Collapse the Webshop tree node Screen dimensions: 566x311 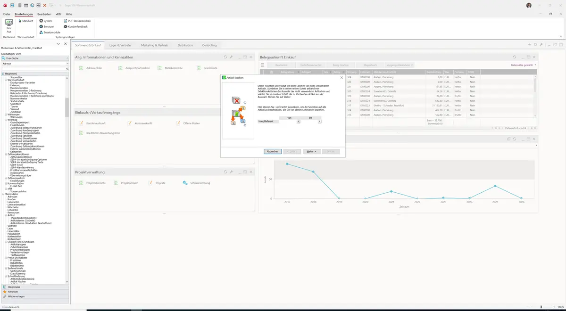[6, 120]
